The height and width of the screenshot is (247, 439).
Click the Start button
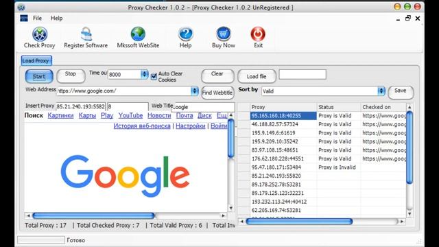point(39,76)
